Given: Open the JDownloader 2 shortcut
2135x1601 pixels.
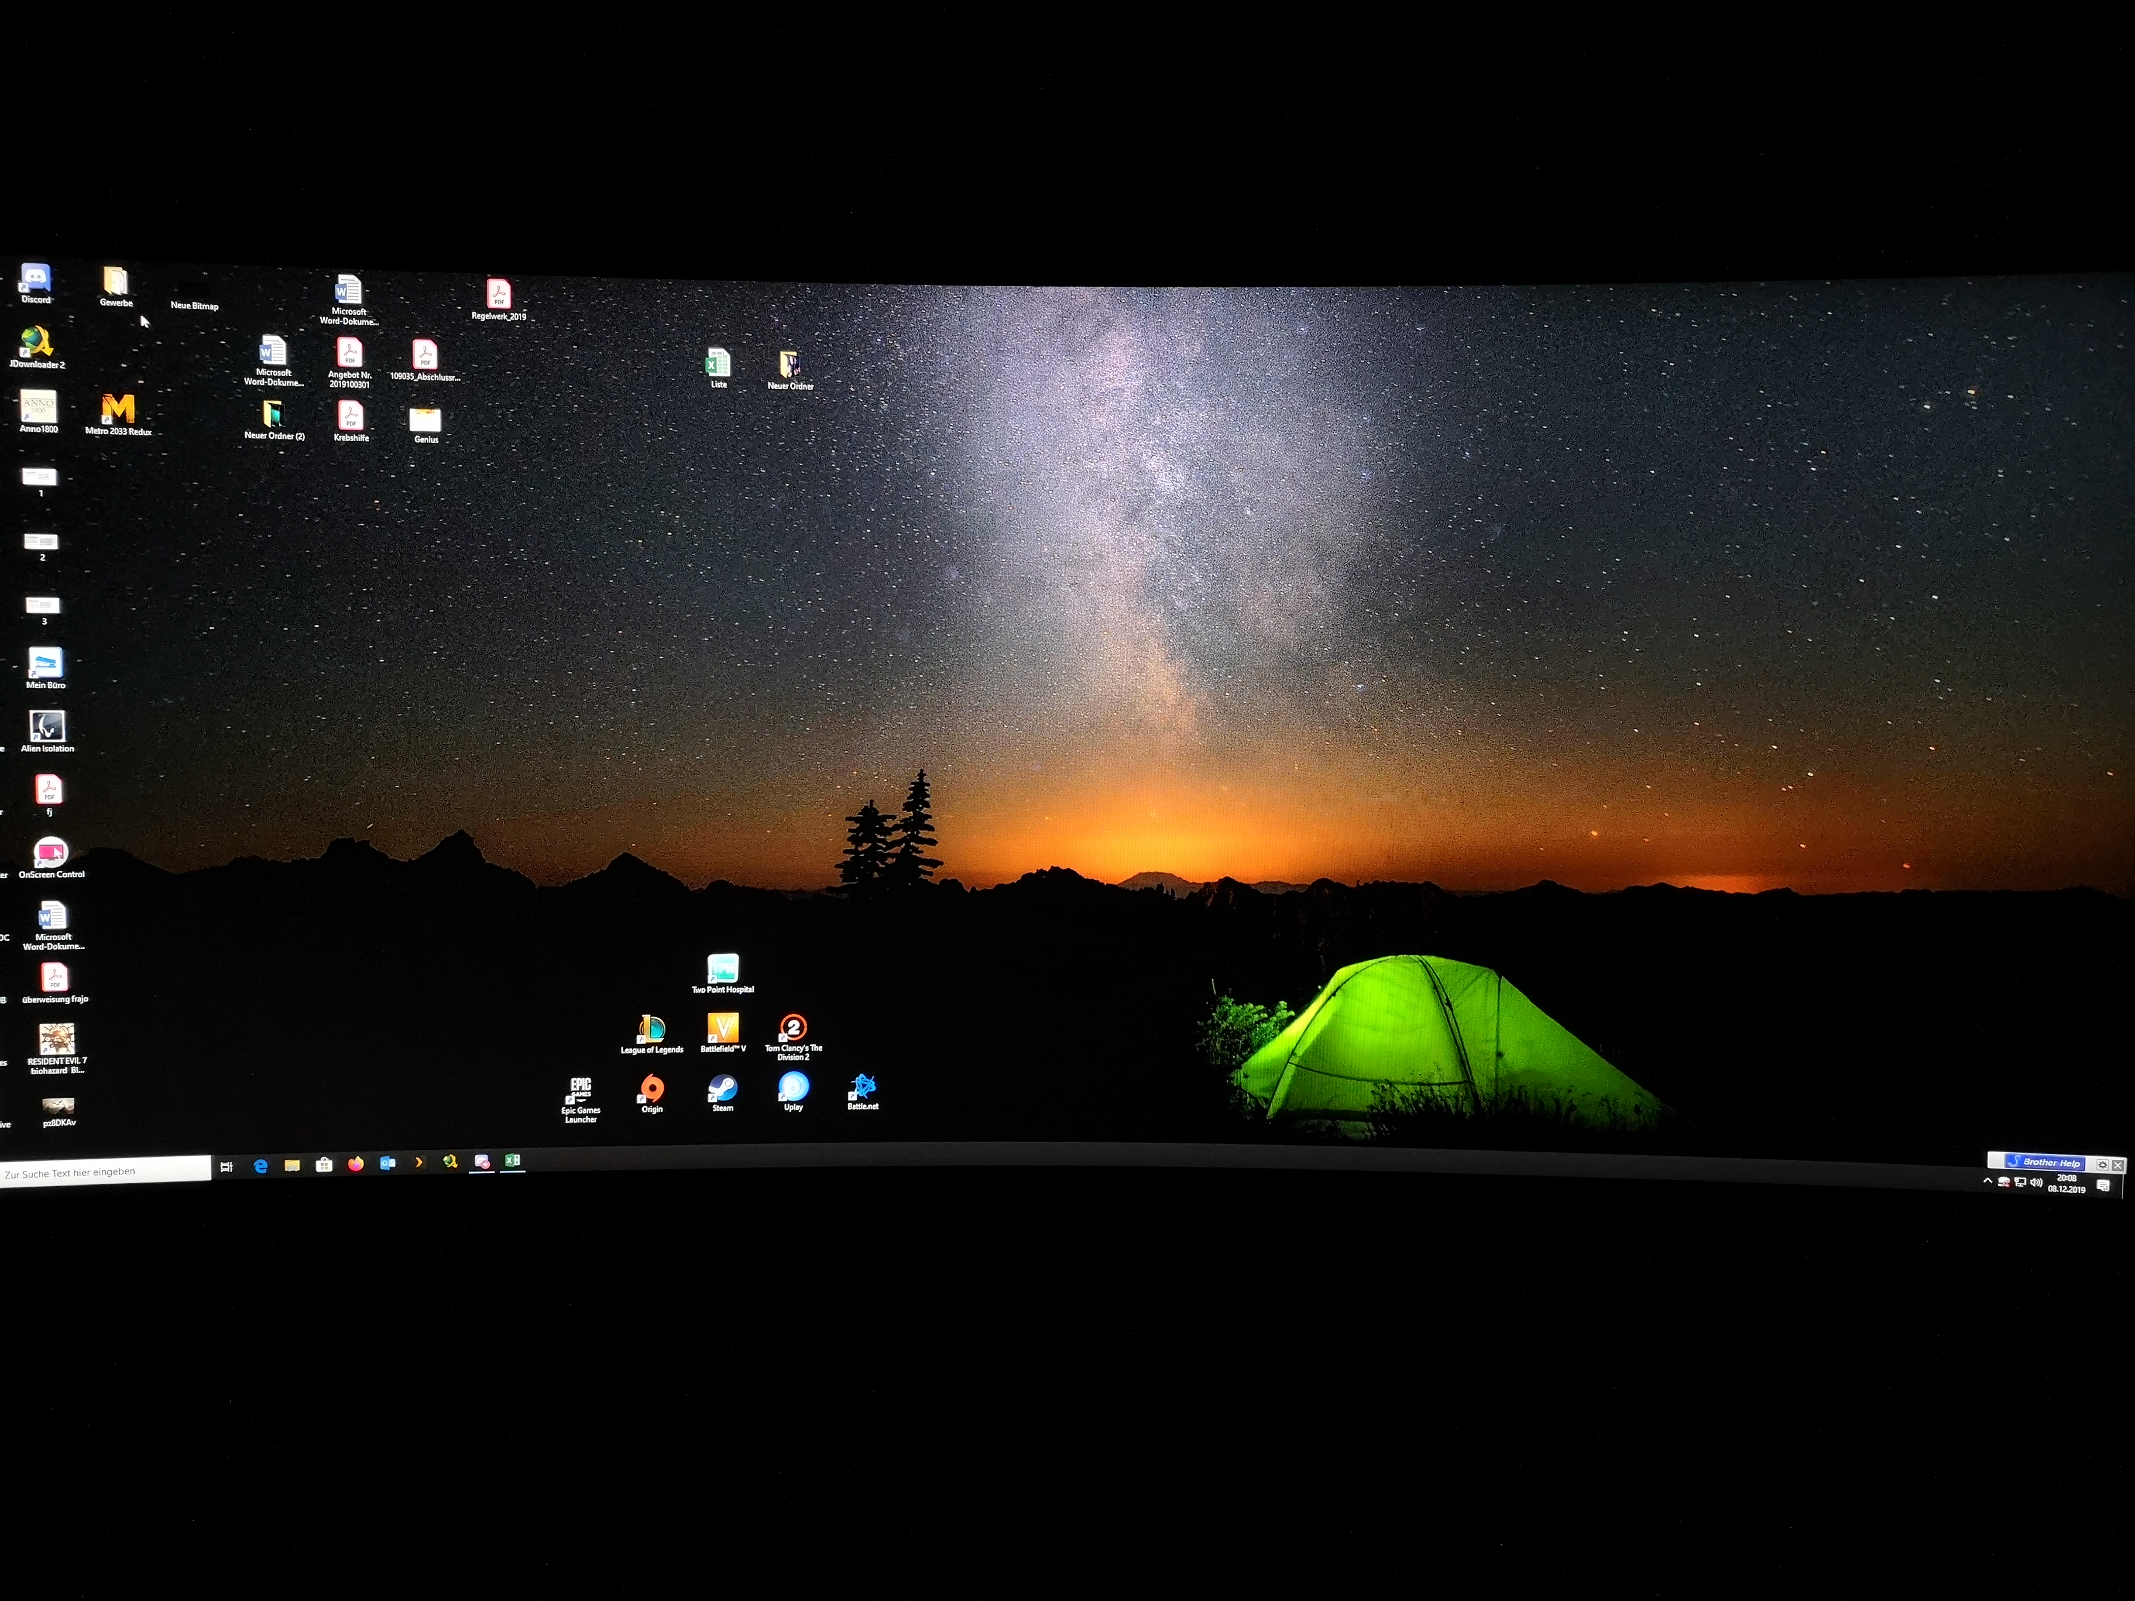Looking at the screenshot, I should point(37,342).
